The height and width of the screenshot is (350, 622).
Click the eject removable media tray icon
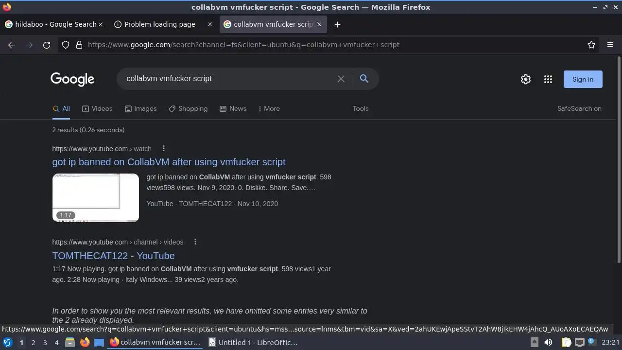coord(534,342)
